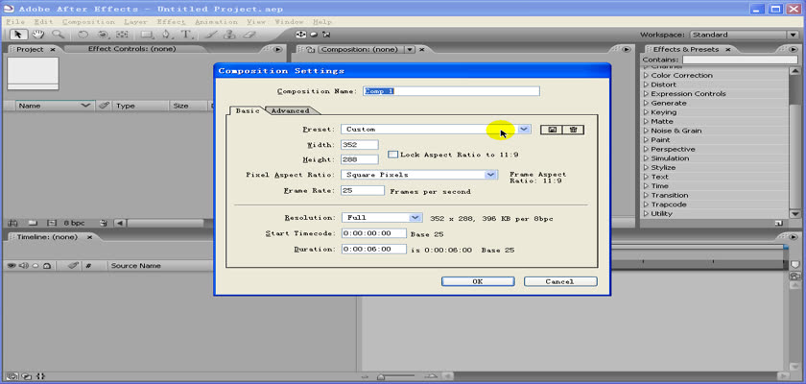Click the Timeline zoom slider handle
Viewport: 806px width, 384px height.
[381, 377]
